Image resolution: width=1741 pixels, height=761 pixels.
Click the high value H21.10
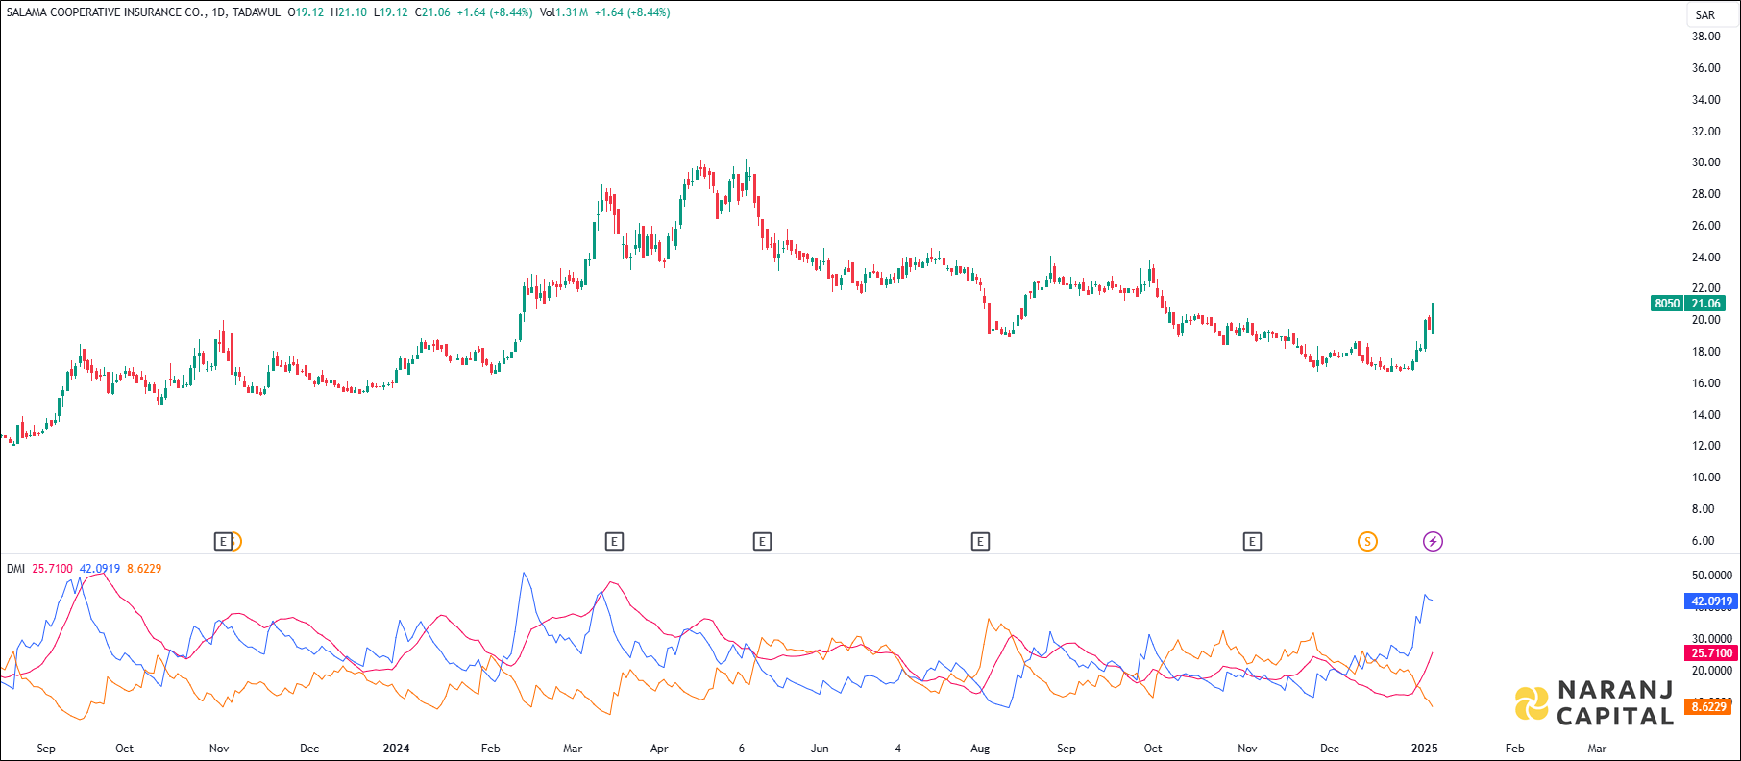[x=349, y=12]
